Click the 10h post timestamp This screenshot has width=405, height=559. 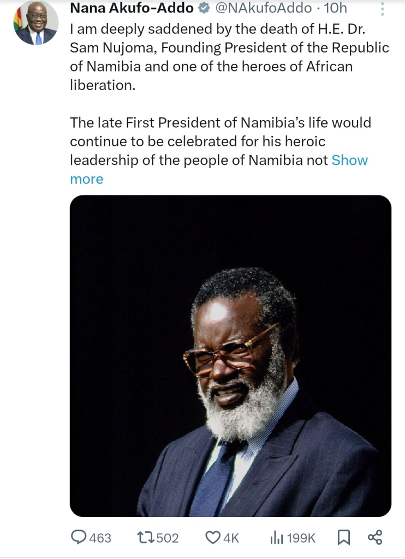point(335,9)
